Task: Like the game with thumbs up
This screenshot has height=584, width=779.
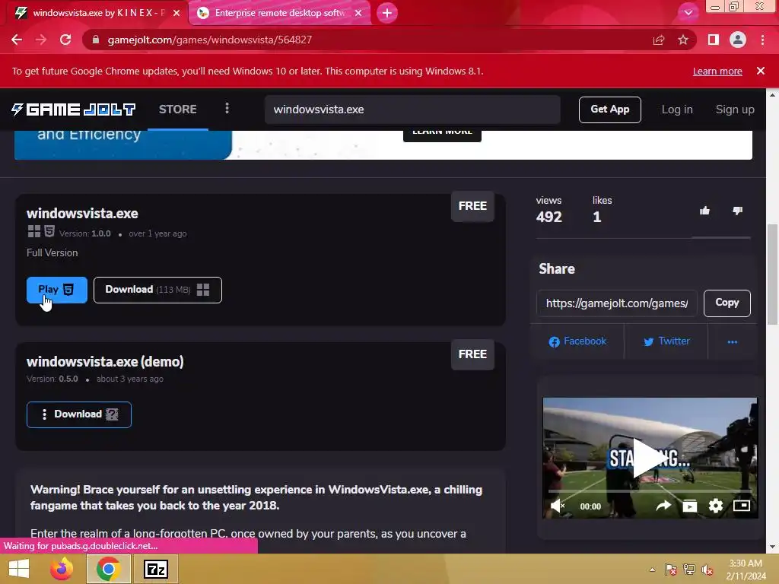Action: point(704,211)
